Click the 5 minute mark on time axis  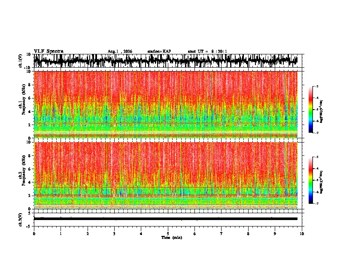[x=168, y=234]
